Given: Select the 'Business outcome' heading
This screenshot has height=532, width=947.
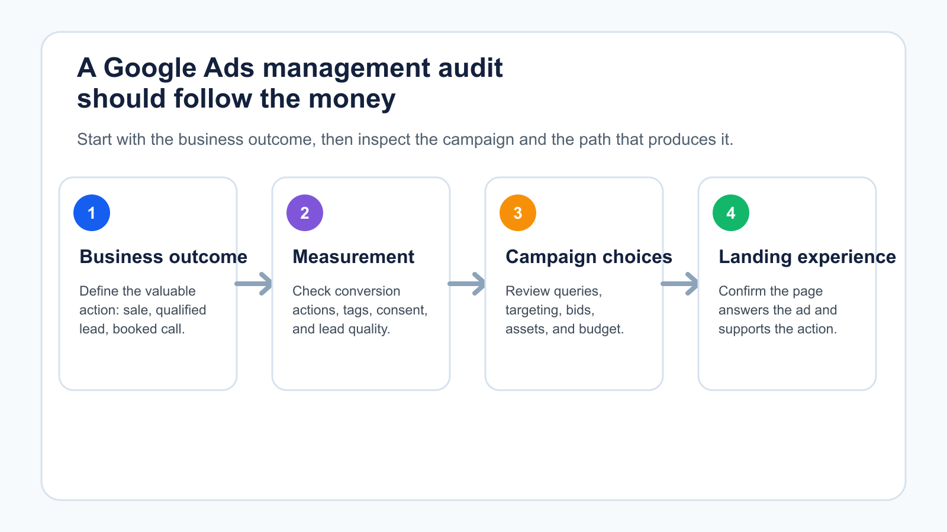Looking at the screenshot, I should click(163, 257).
